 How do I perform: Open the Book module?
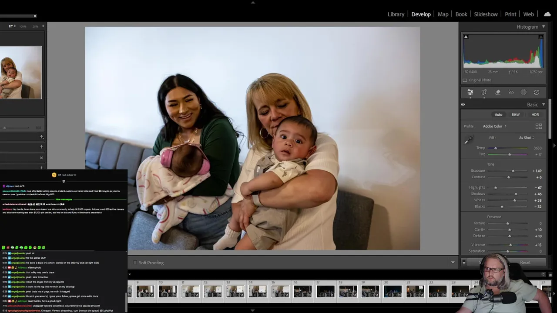[461, 14]
